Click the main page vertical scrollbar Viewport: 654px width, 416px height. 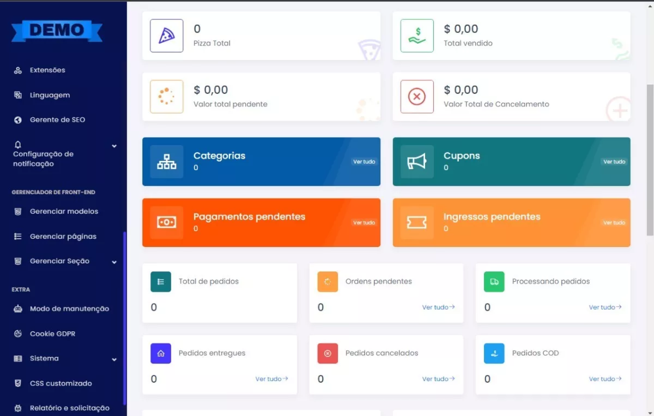coord(650,160)
